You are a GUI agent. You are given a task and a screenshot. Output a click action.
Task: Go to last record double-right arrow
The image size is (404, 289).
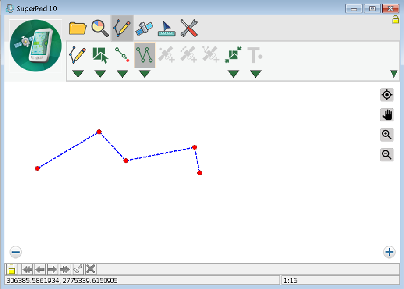point(65,269)
